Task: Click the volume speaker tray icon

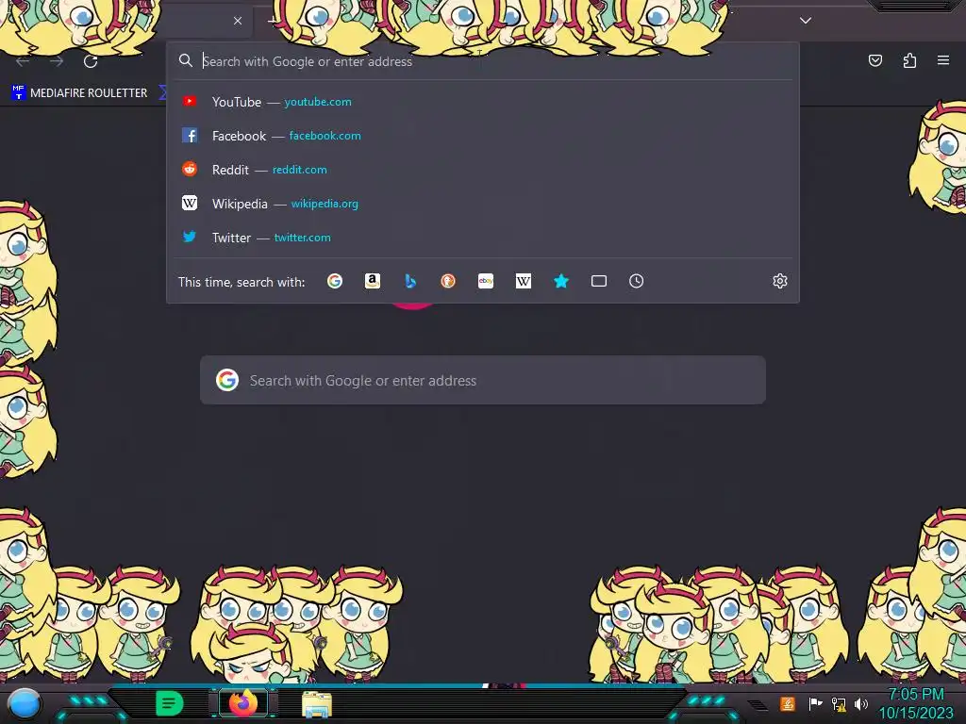Action: pos(860,703)
